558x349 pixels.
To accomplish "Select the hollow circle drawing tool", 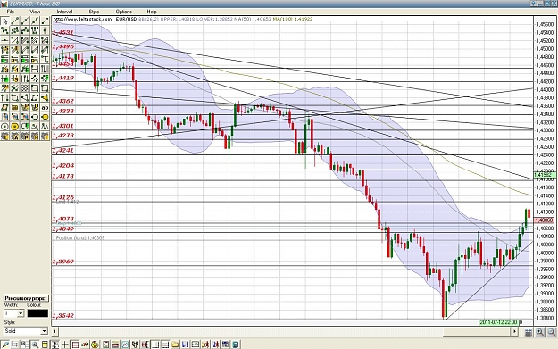I will pos(14,97).
